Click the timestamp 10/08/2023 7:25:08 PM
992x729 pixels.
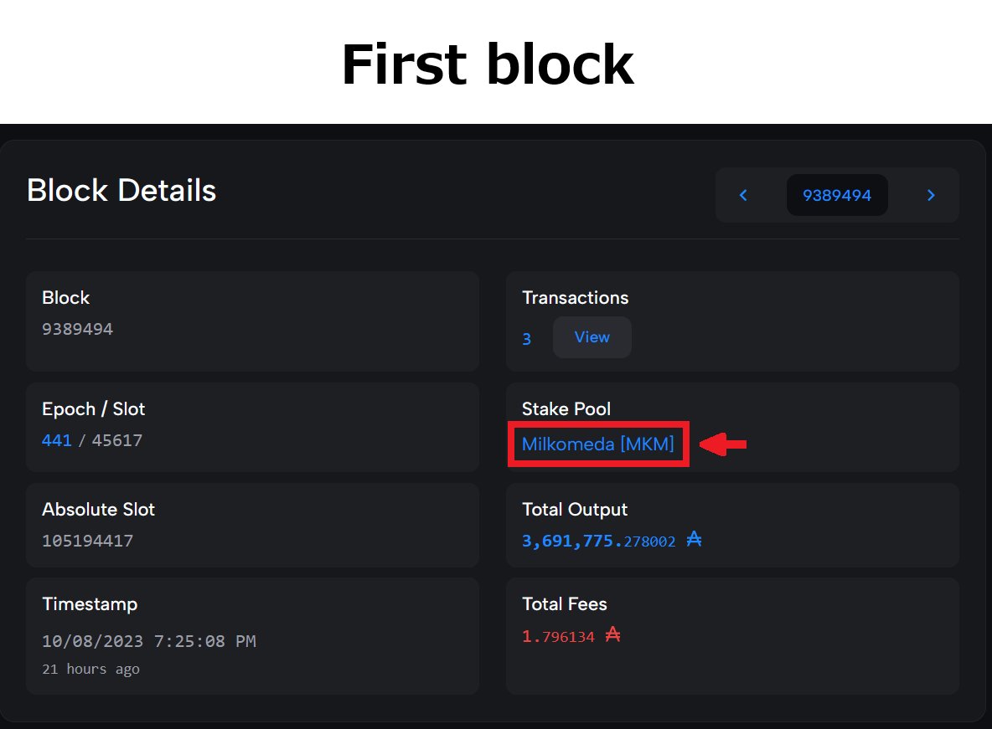click(x=148, y=641)
